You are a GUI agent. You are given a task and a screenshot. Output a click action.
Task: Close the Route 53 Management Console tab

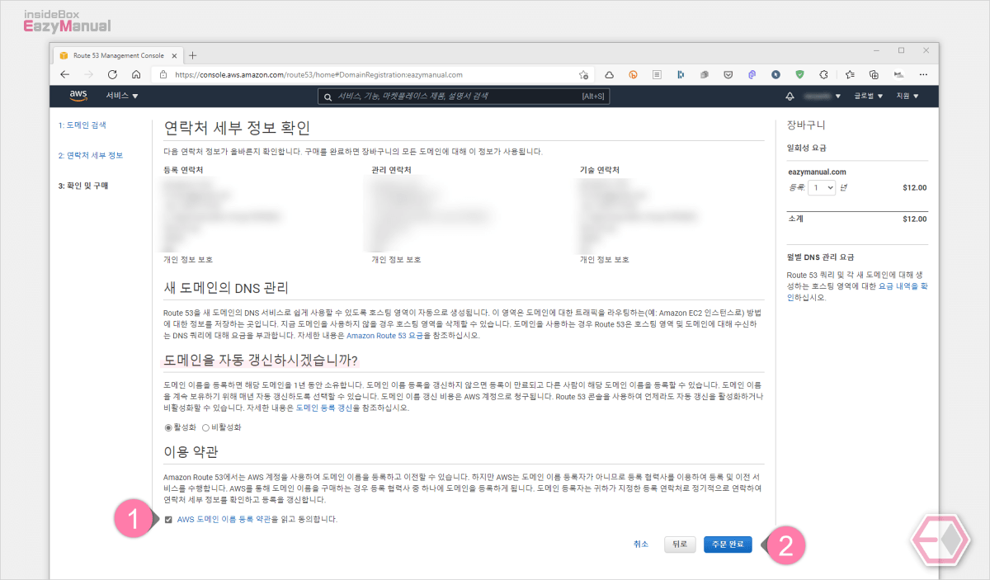click(x=175, y=55)
